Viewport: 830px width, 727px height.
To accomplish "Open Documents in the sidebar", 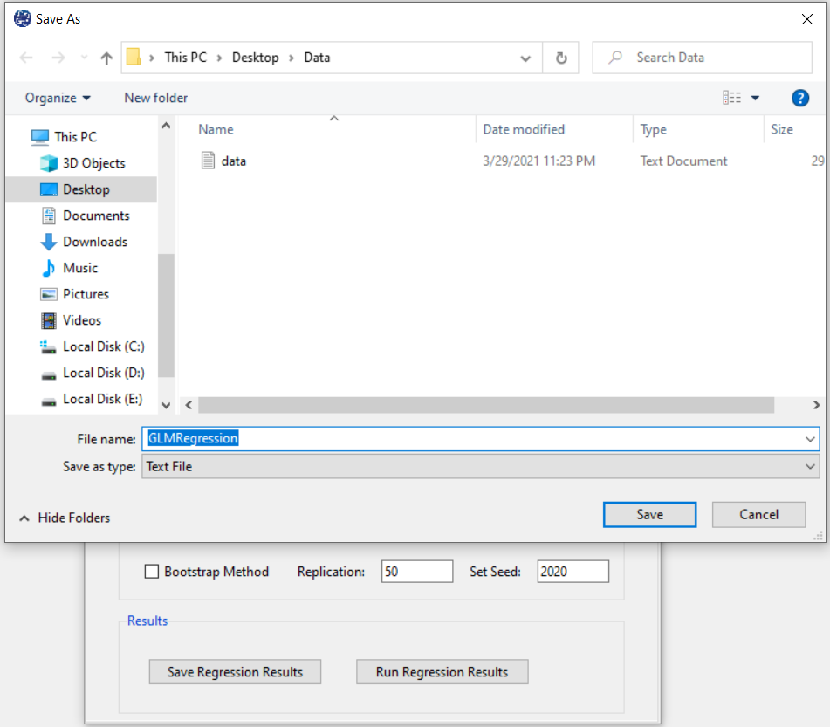I will point(96,216).
